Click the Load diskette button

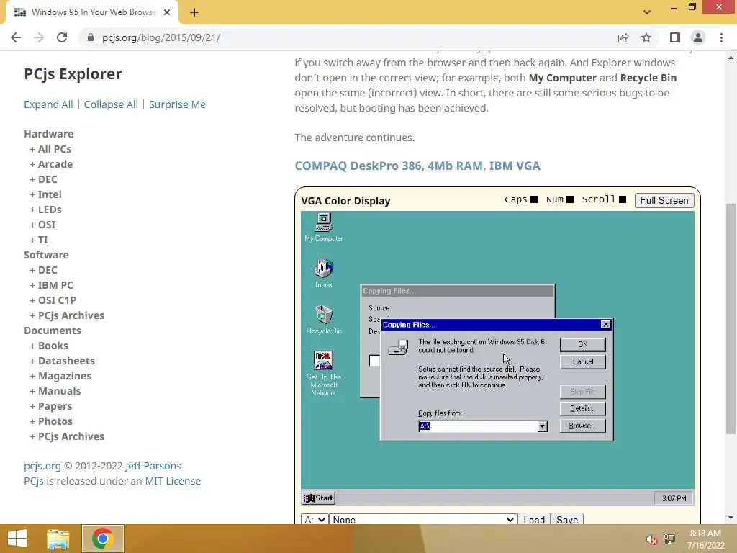534,520
